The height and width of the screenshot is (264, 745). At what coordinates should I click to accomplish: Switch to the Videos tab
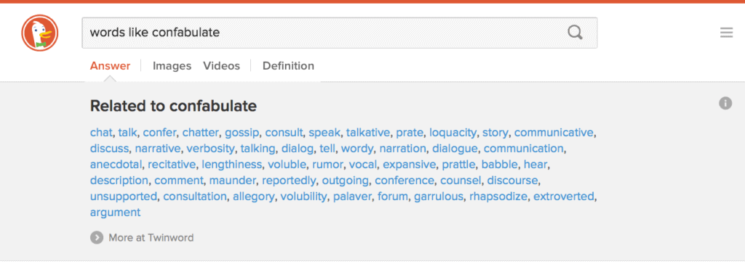[x=221, y=66]
